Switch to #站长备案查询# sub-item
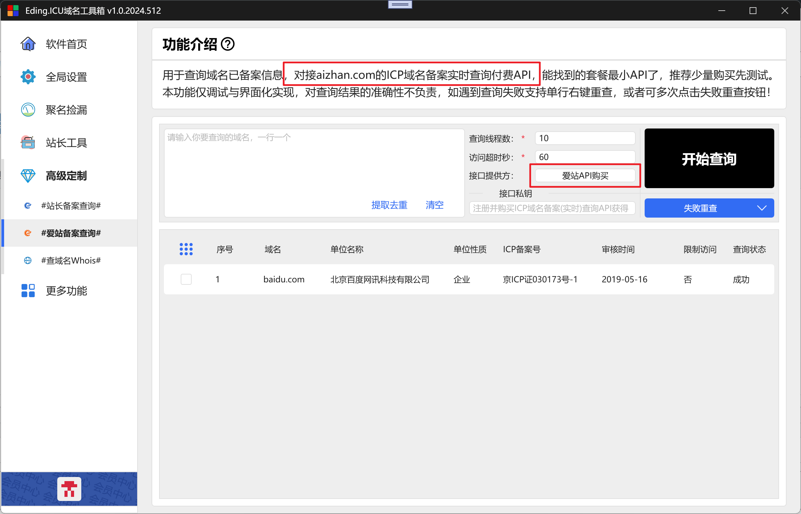Viewport: 801px width, 514px height. coord(69,206)
